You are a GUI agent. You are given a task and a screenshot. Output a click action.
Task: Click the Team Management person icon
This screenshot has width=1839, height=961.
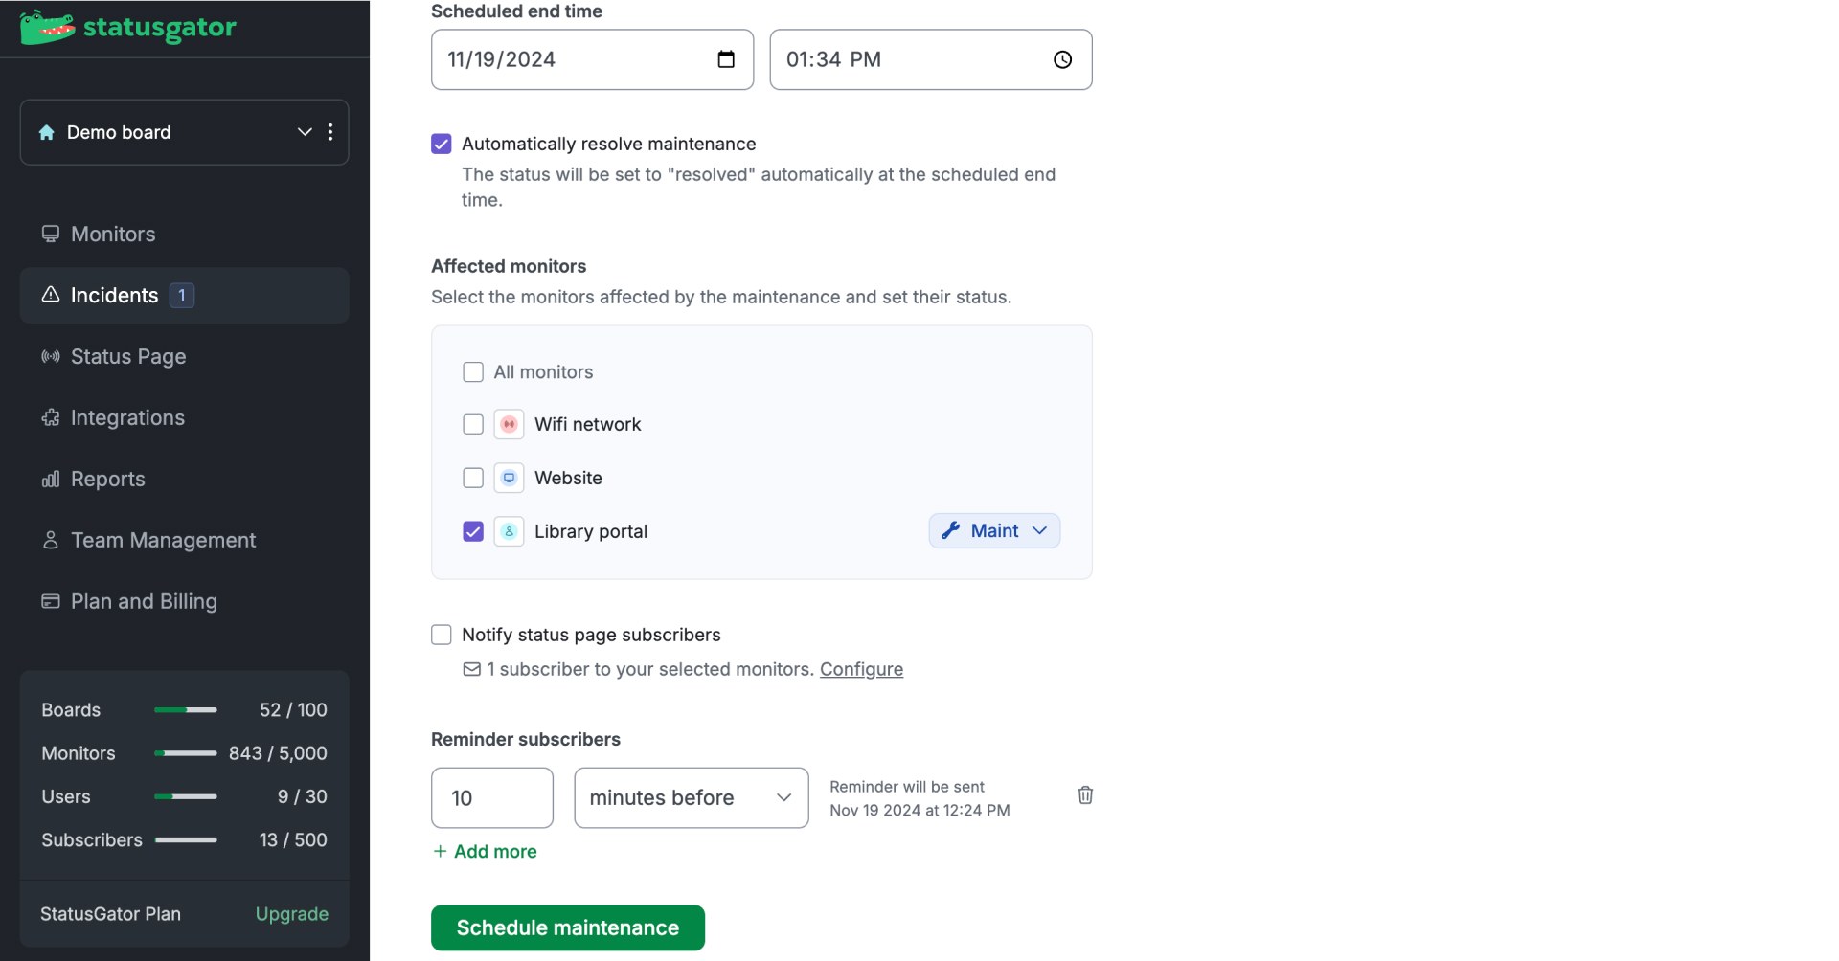coord(51,540)
